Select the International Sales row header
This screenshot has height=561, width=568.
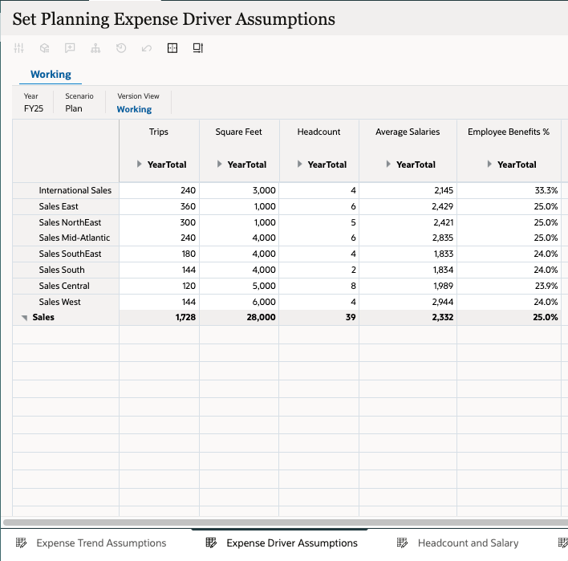click(x=66, y=190)
